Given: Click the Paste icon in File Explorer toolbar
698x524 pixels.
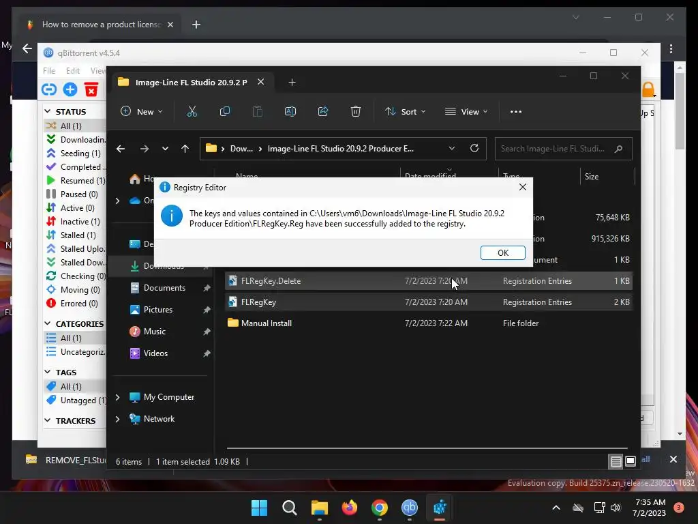Looking at the screenshot, I should [x=257, y=111].
